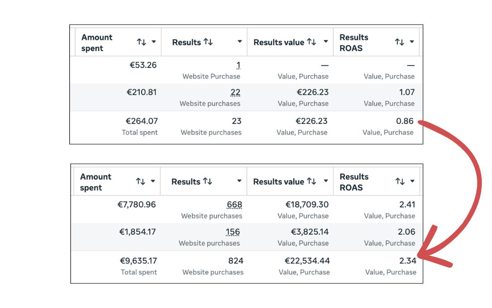Expand Amount spent dropdown in lower table
This screenshot has height=308, width=492.
click(x=153, y=181)
